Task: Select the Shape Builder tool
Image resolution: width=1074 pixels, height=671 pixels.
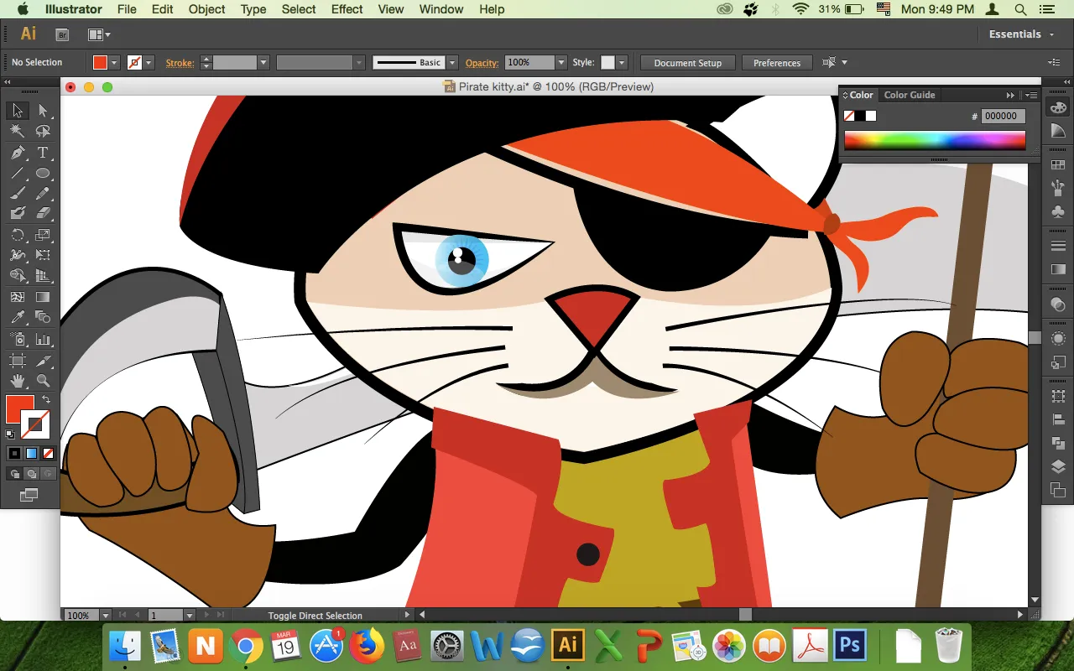Action: click(18, 276)
